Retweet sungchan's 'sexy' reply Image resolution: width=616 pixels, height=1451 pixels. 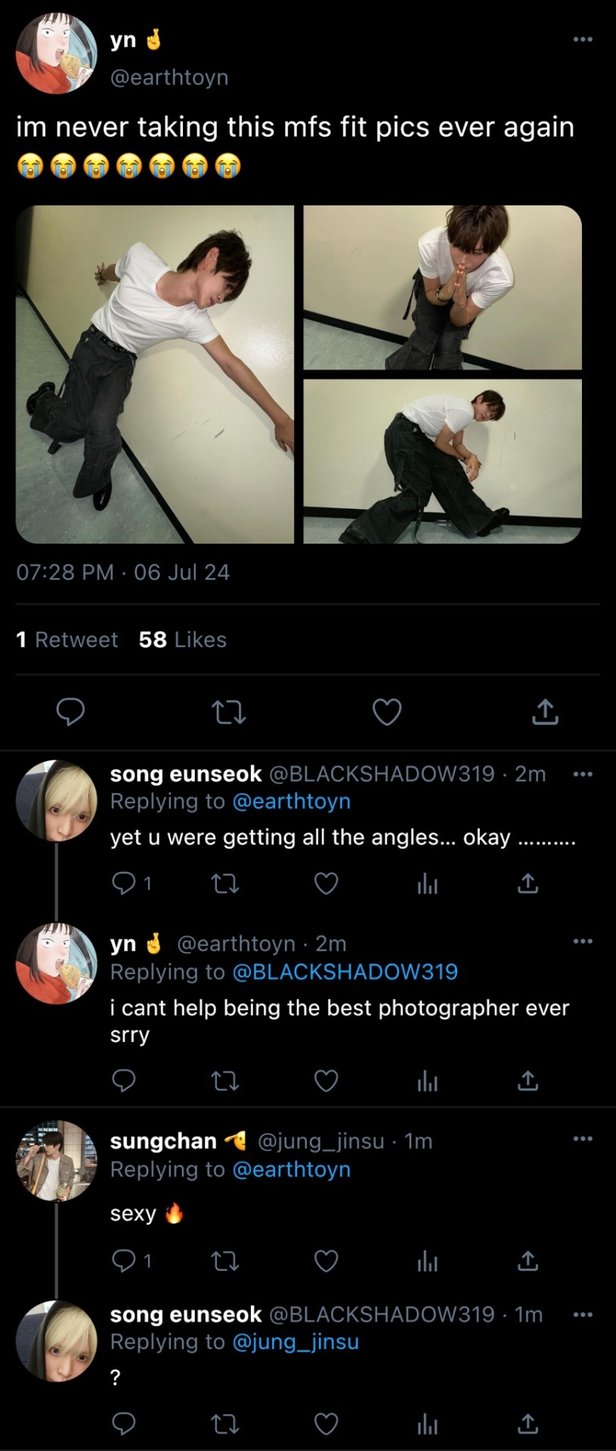click(224, 1261)
